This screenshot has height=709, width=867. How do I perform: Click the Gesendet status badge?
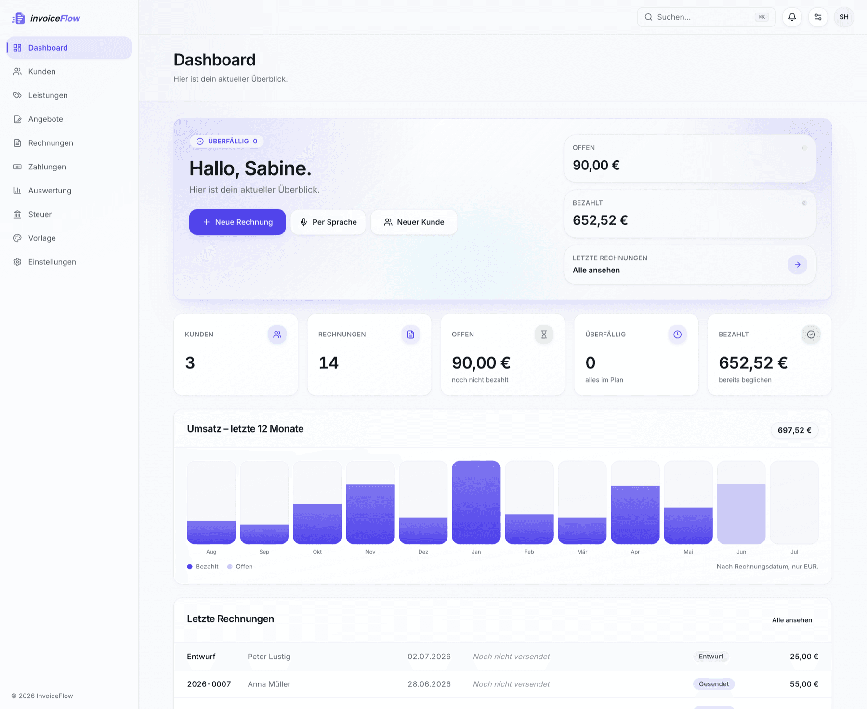713,684
